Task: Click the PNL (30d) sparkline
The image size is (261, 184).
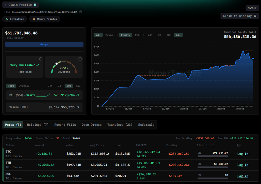Action: click(x=43, y=95)
